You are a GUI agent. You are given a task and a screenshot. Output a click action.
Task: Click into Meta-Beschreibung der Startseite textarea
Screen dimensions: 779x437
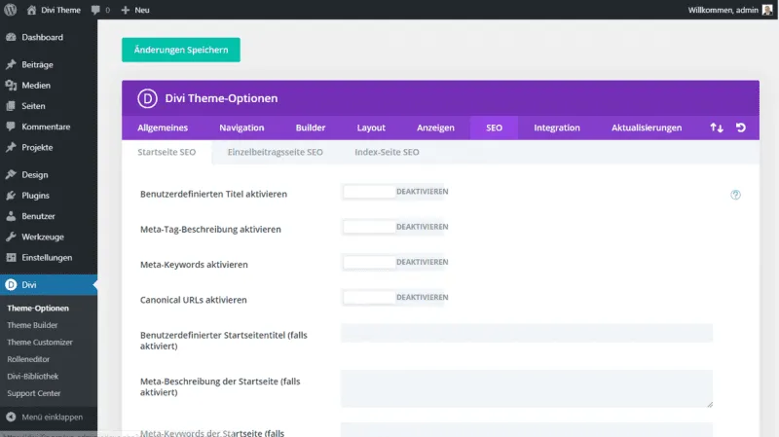pyautogui.click(x=527, y=389)
